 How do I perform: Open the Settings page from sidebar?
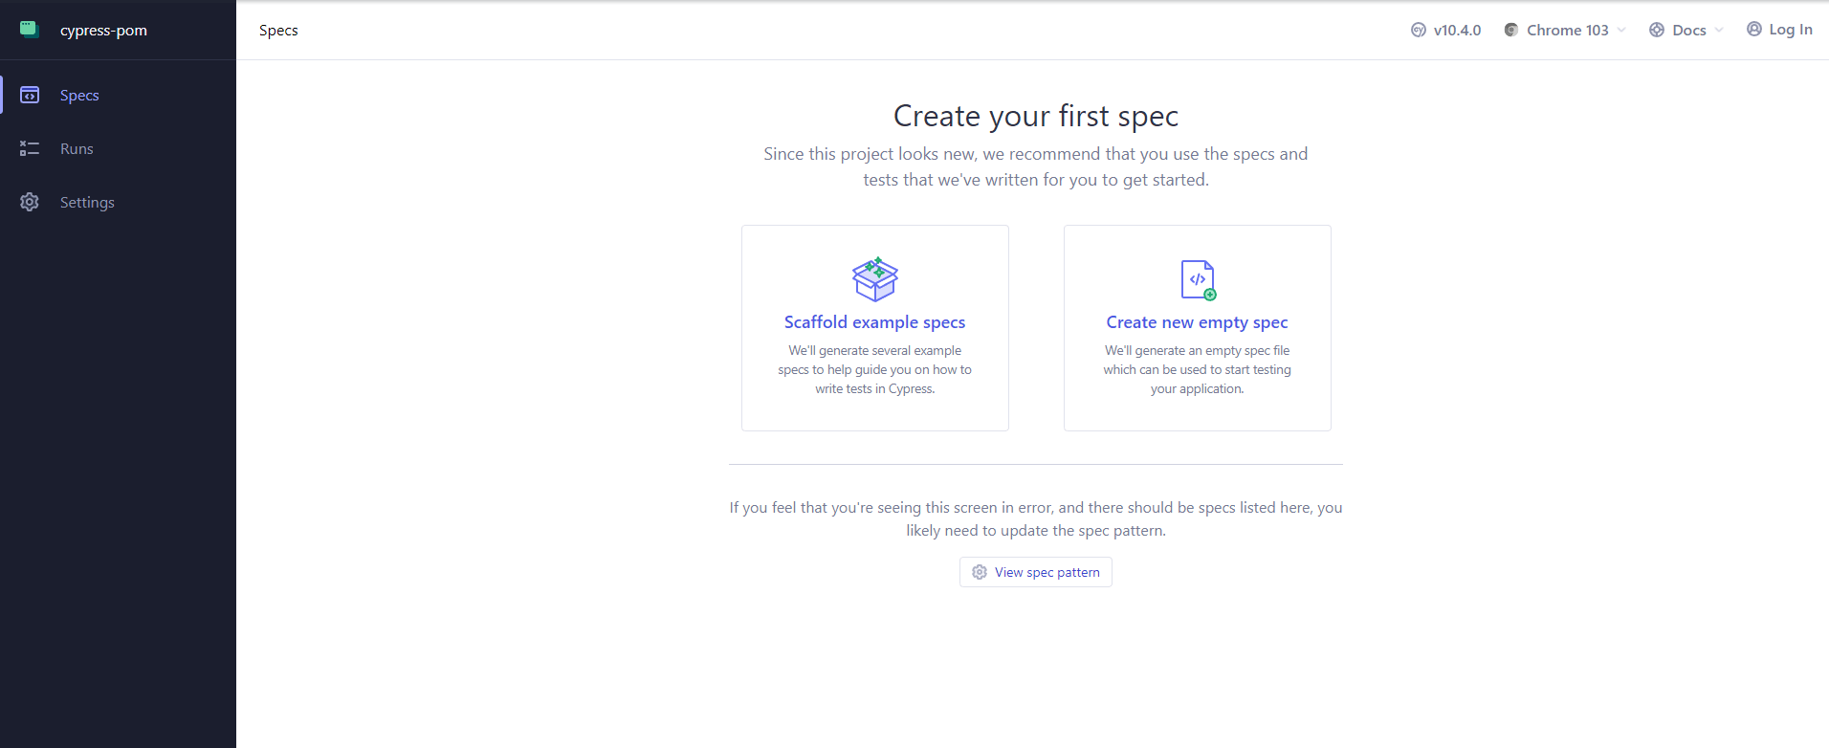(87, 202)
